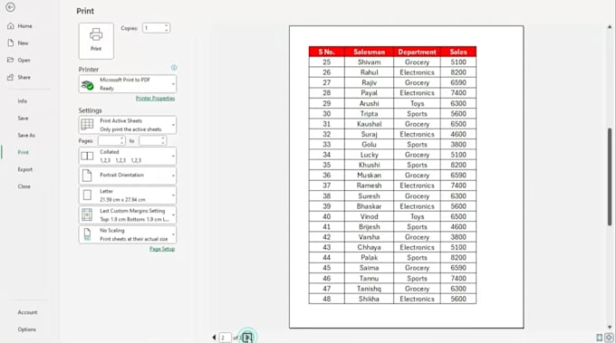Select the Export menu item

25,169
